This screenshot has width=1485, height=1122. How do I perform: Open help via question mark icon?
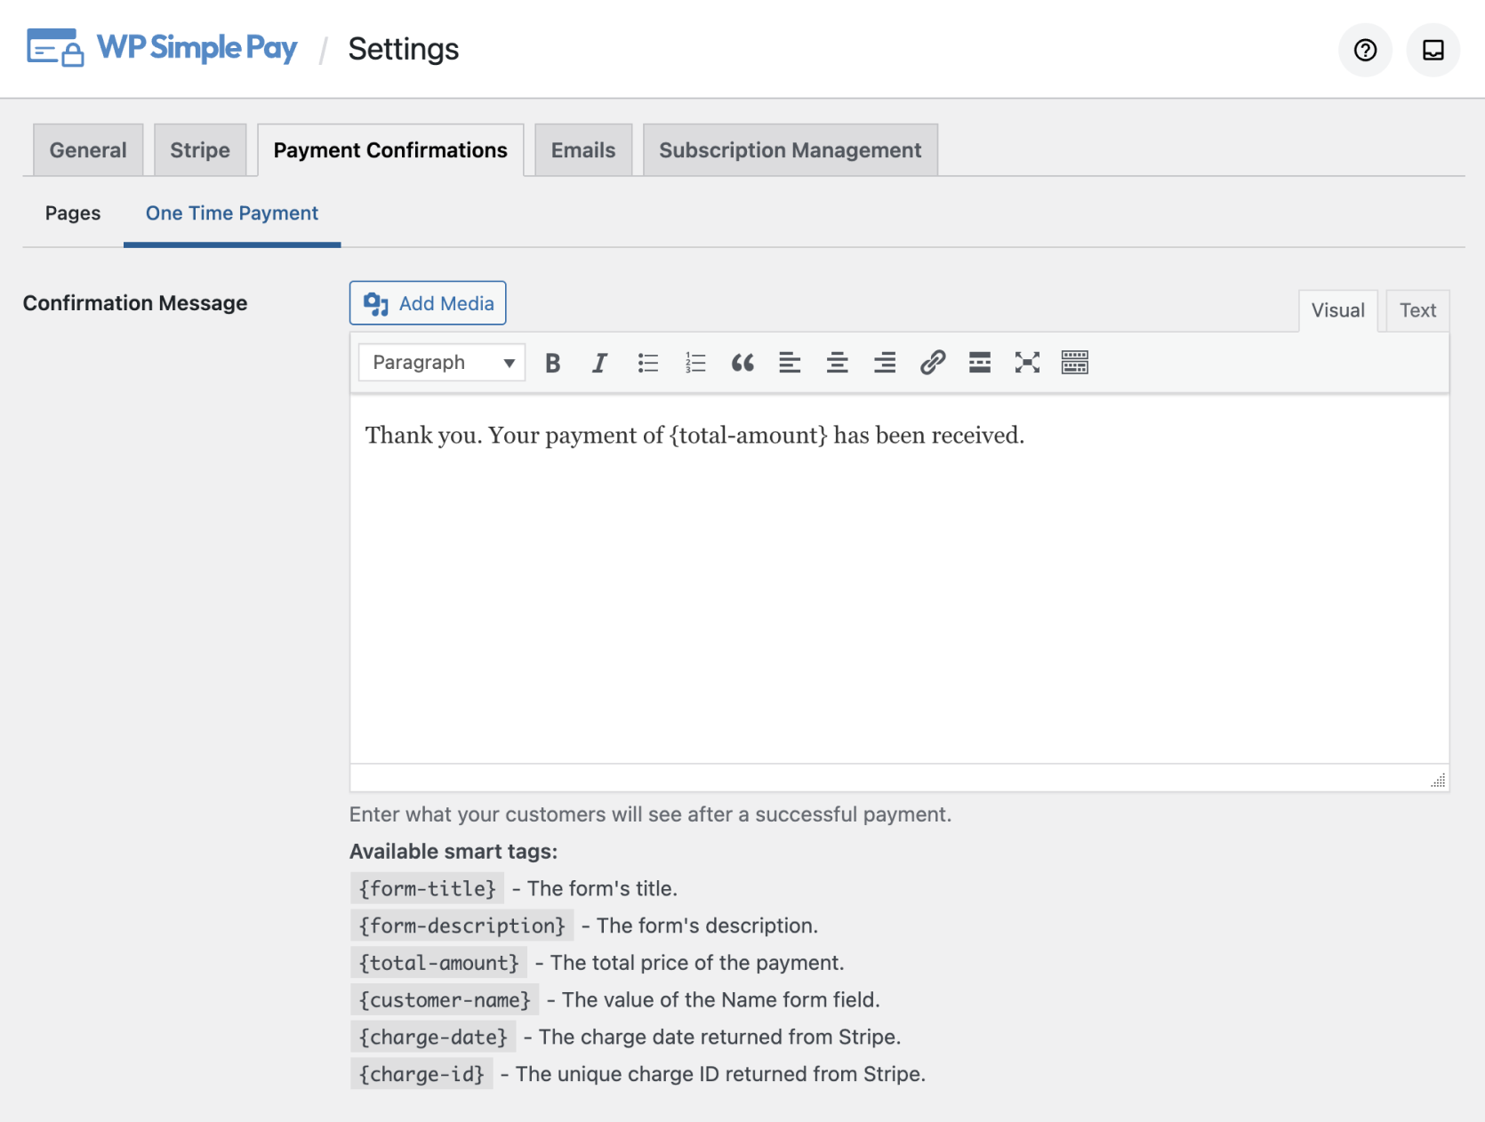click(1365, 50)
